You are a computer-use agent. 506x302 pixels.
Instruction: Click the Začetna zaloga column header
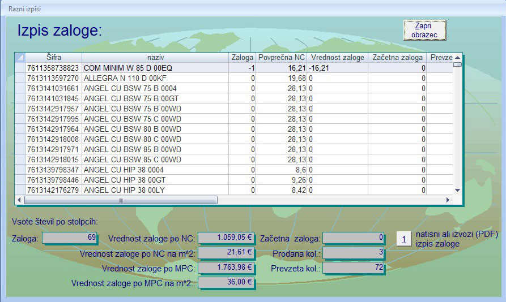pyautogui.click(x=397, y=58)
